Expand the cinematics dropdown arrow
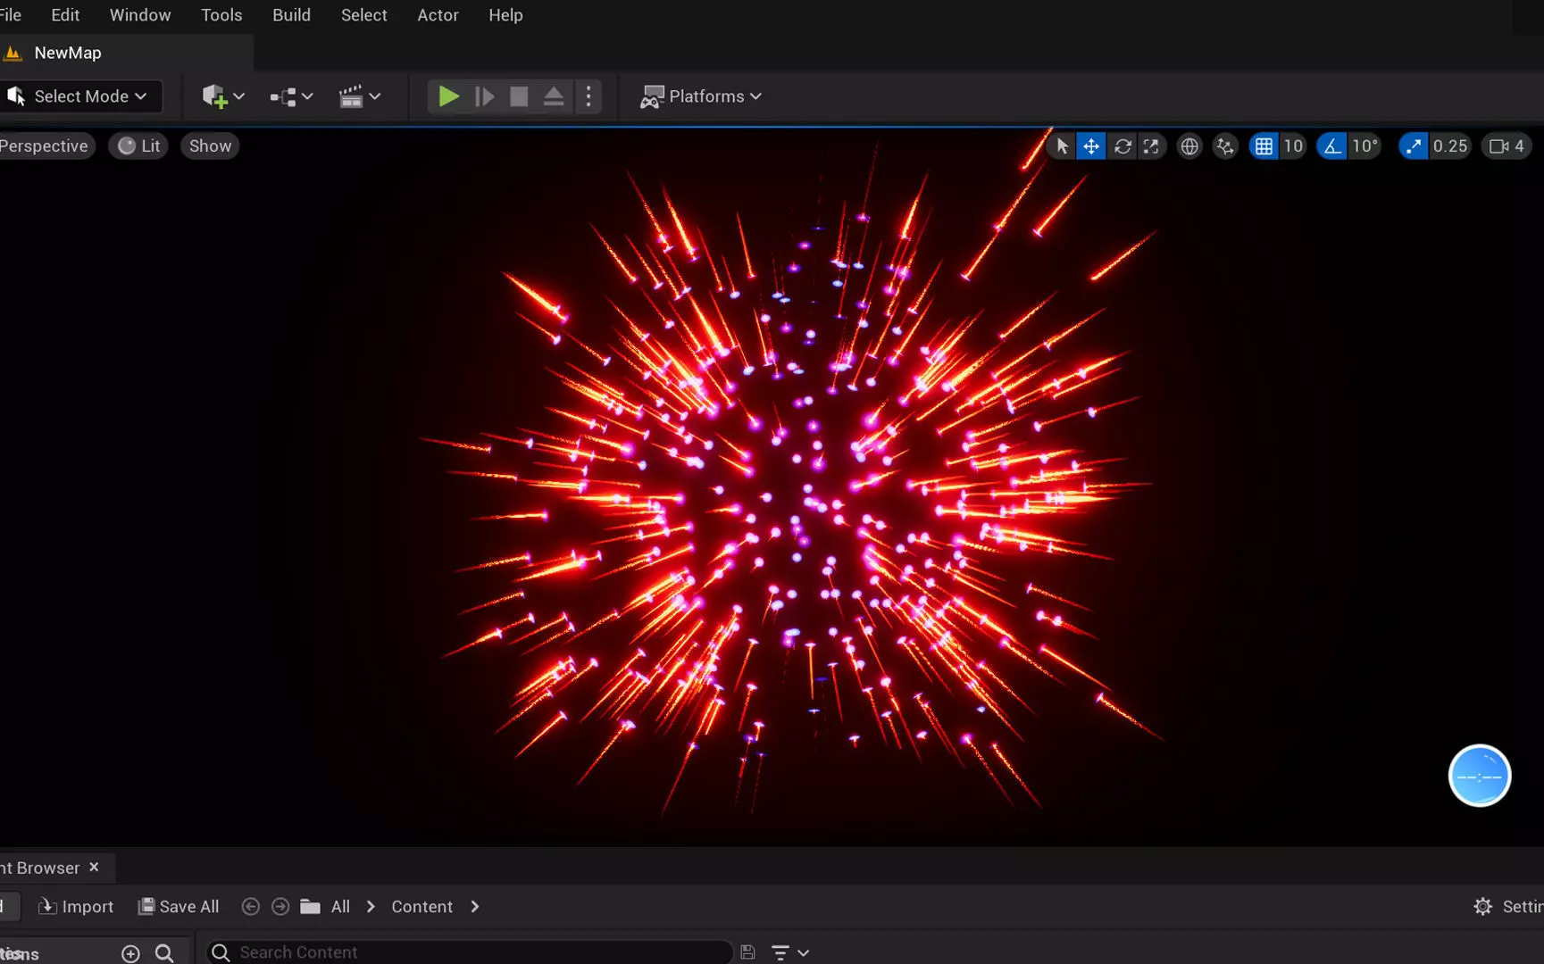This screenshot has width=1544, height=964. coord(375,96)
